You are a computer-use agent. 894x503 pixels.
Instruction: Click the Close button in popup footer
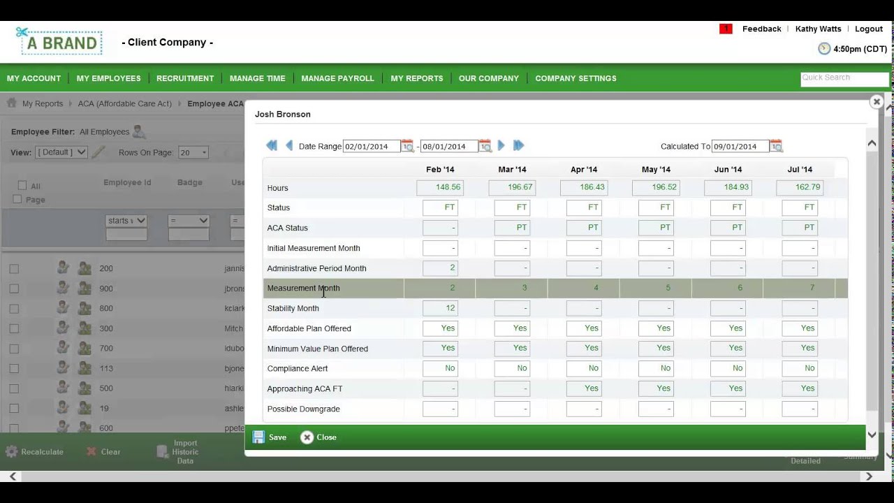(x=318, y=437)
